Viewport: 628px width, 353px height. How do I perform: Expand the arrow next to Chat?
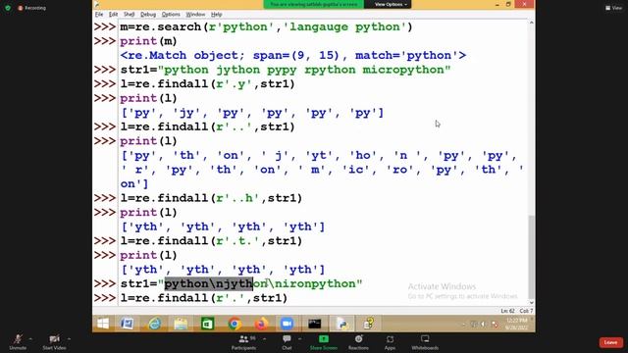click(x=299, y=339)
